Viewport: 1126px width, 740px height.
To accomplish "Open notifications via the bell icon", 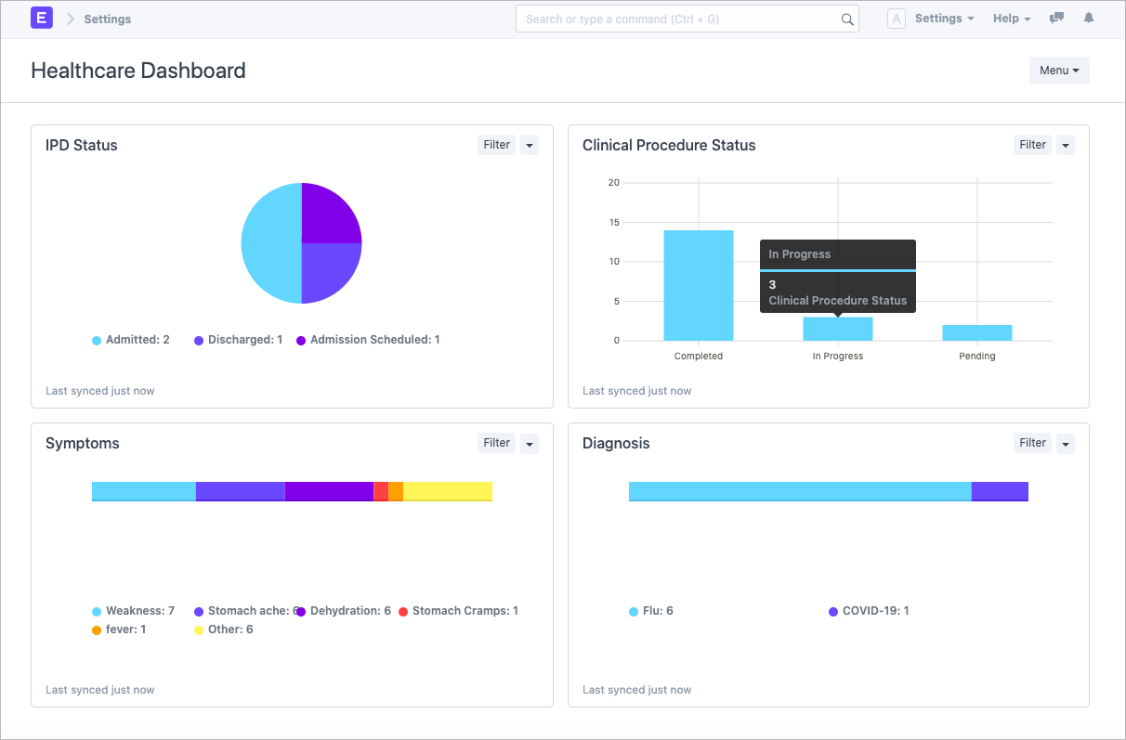I will click(x=1088, y=18).
